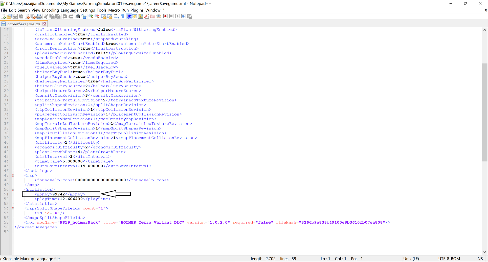Open the Encoding menu
The height and width of the screenshot is (262, 488).
tap(50, 10)
